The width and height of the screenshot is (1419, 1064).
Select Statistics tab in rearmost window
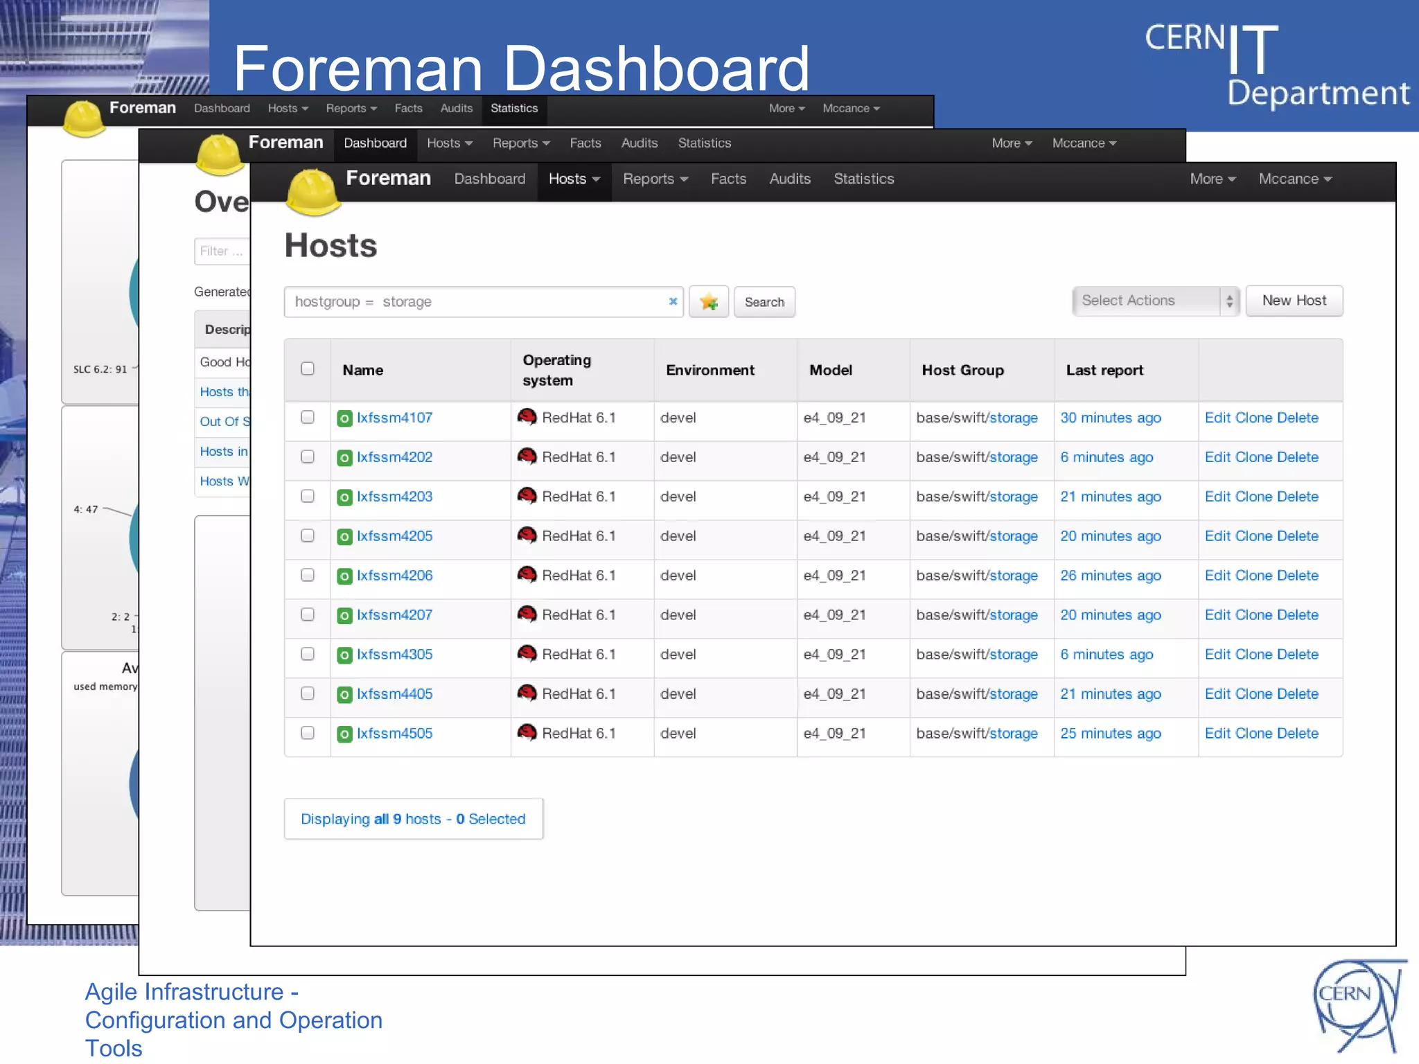(x=514, y=109)
